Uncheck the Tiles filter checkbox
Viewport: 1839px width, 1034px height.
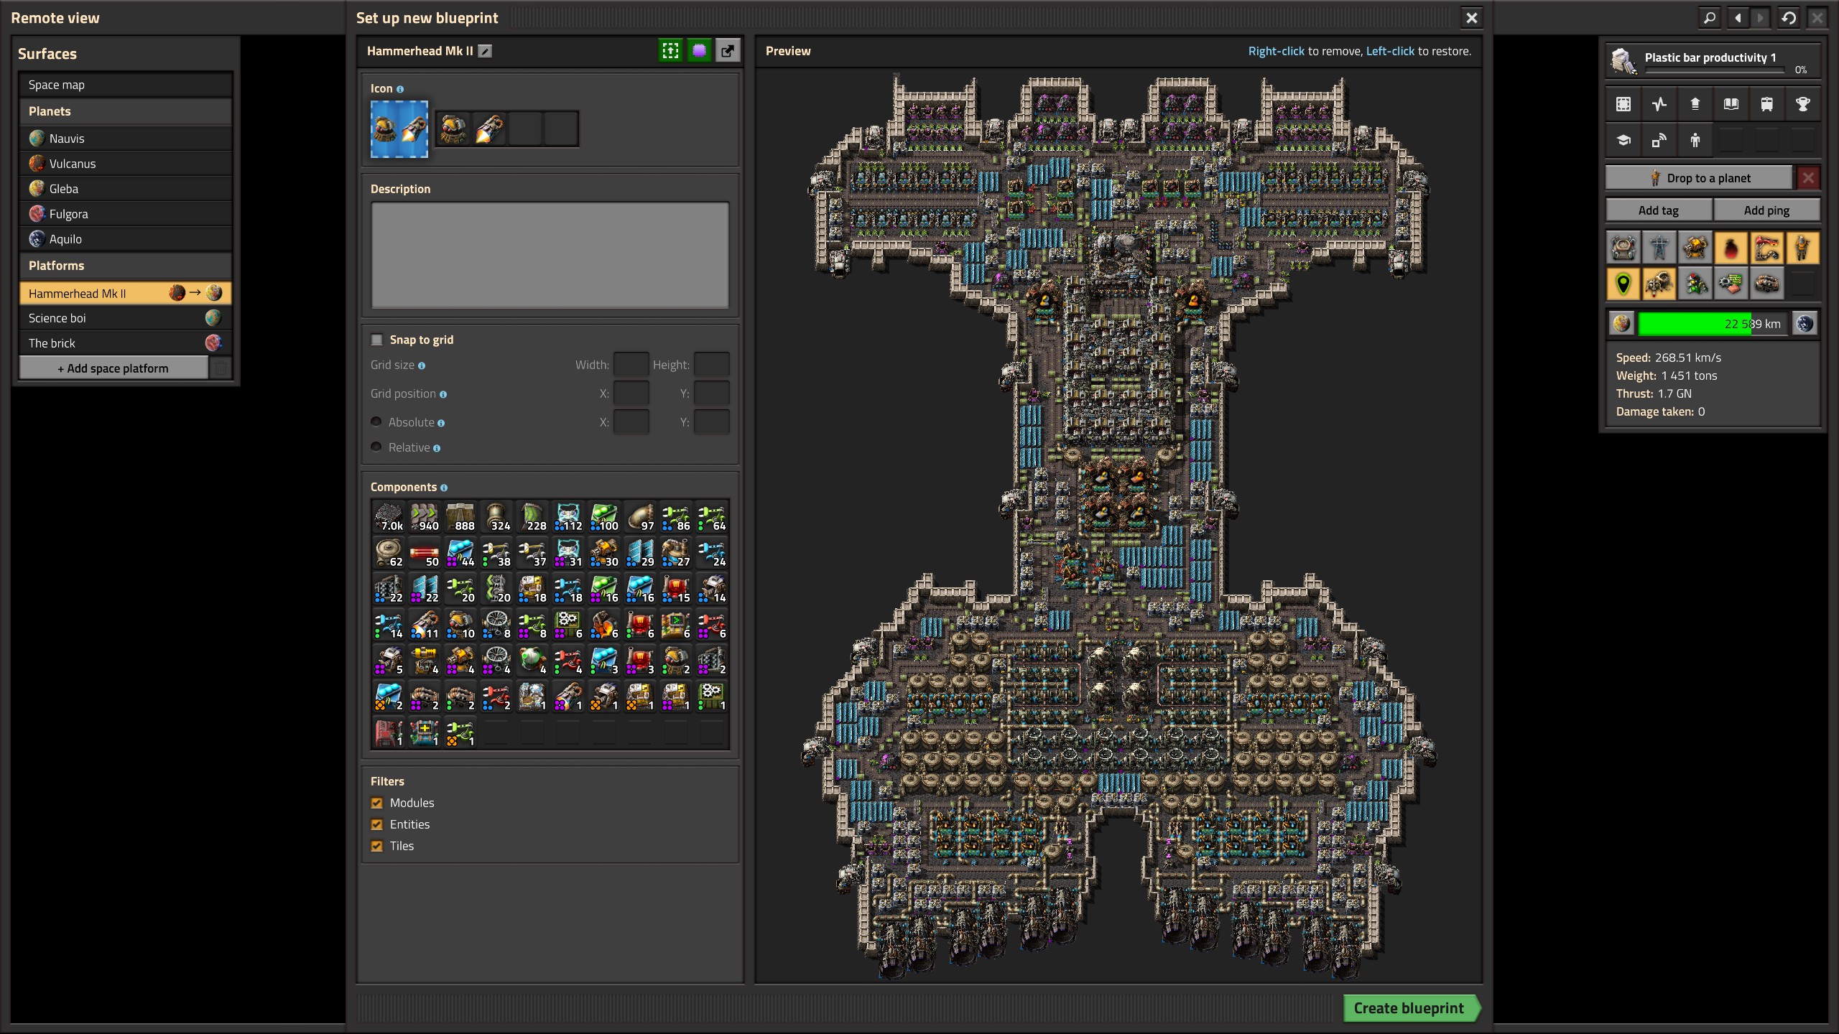click(x=377, y=846)
